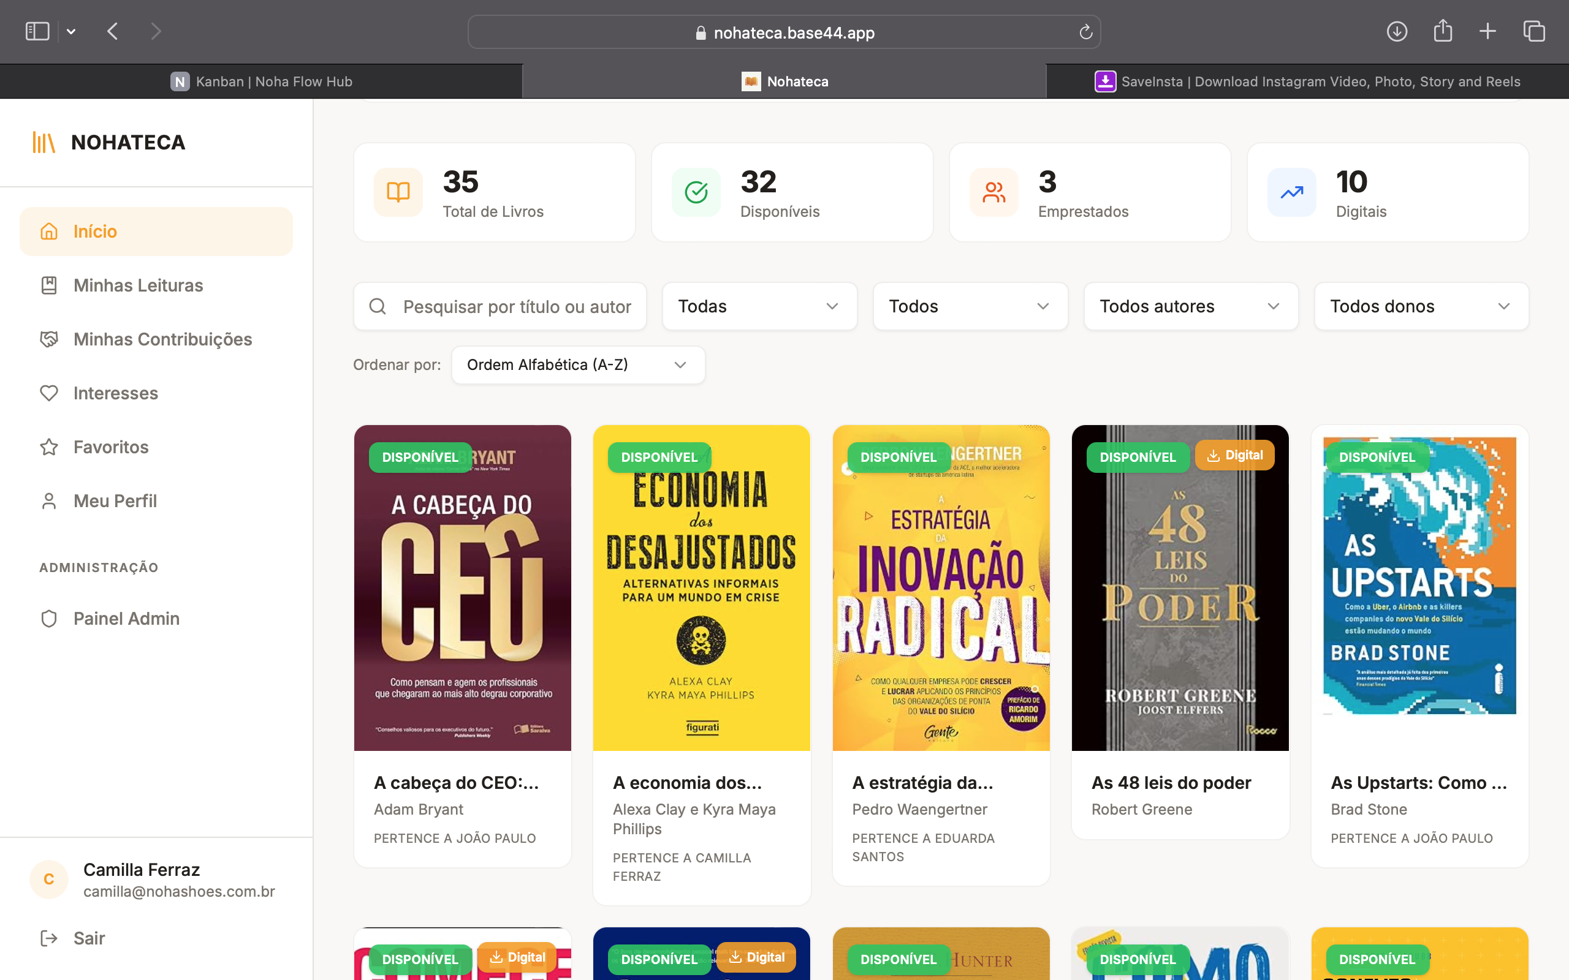Go to Minhas Contribuições
Screen dimensions: 1569x980
(x=156, y=339)
